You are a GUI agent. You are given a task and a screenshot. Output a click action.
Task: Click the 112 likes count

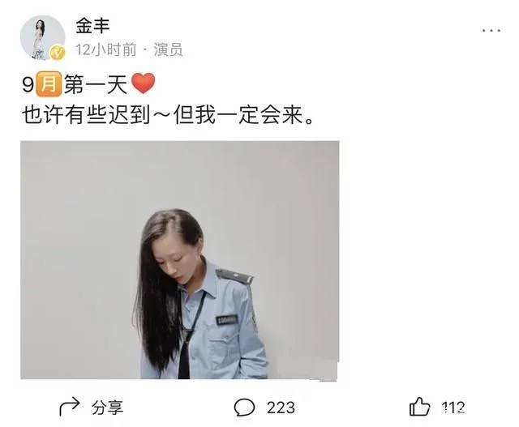pyautogui.click(x=453, y=408)
